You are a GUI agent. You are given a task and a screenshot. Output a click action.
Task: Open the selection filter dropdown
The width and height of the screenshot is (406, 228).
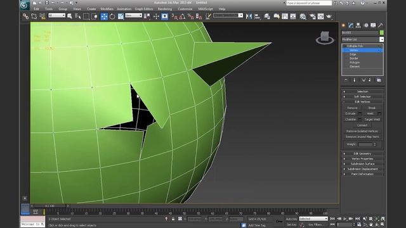coord(56,15)
